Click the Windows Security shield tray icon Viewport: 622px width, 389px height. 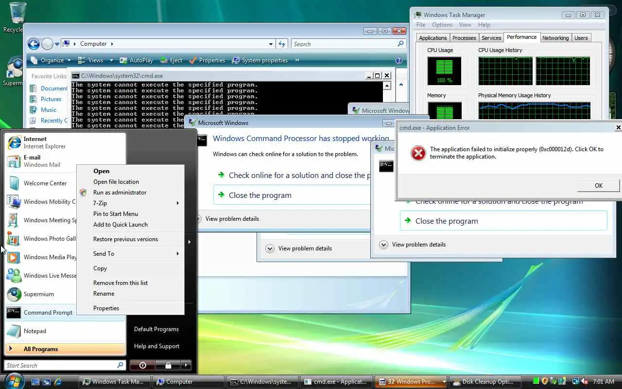pyautogui.click(x=545, y=381)
